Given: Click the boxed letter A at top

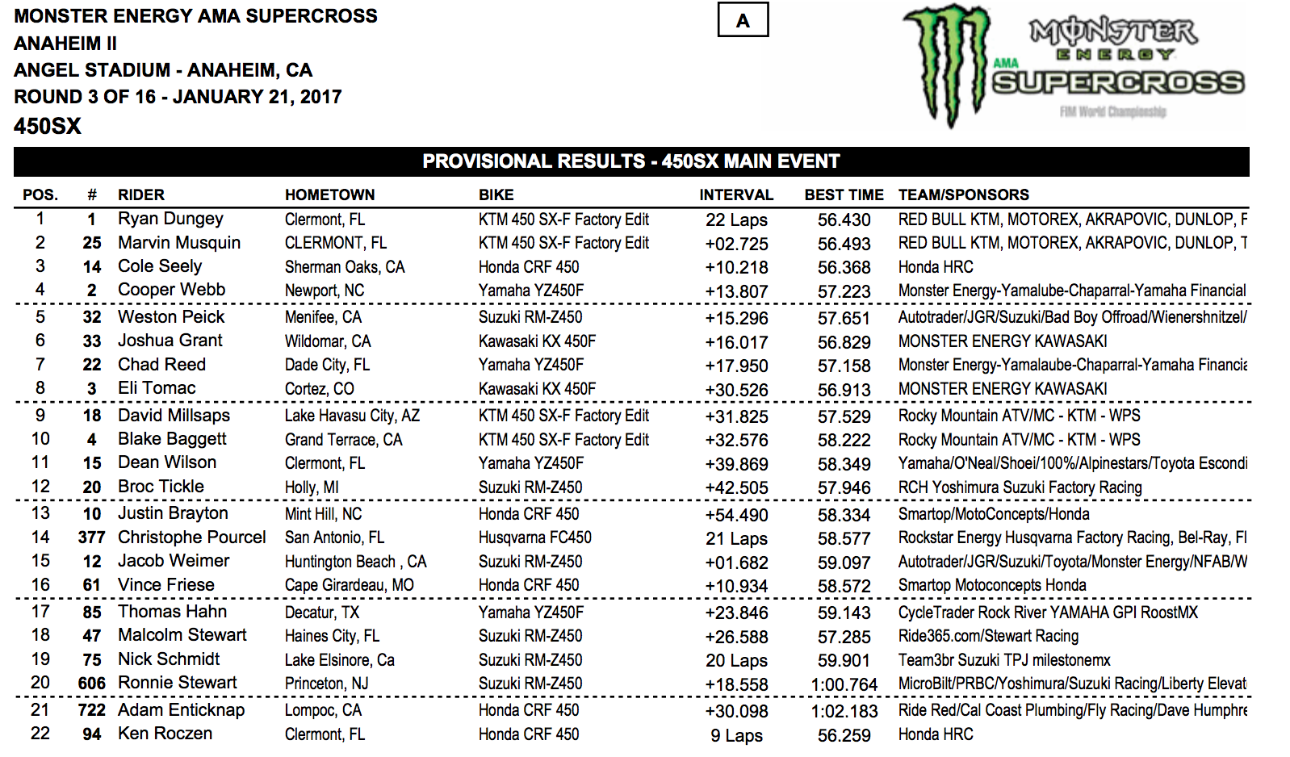Looking at the screenshot, I should 743,20.
